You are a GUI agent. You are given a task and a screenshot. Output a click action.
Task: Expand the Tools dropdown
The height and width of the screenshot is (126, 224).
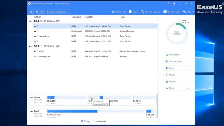tap(188, 12)
